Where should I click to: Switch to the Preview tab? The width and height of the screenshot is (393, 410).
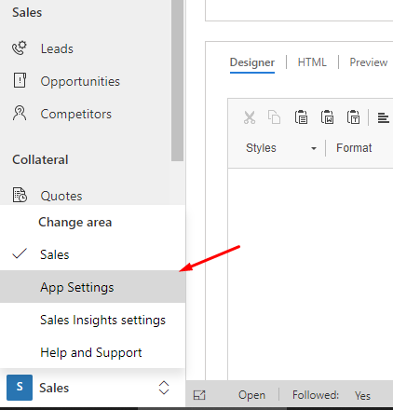point(369,62)
